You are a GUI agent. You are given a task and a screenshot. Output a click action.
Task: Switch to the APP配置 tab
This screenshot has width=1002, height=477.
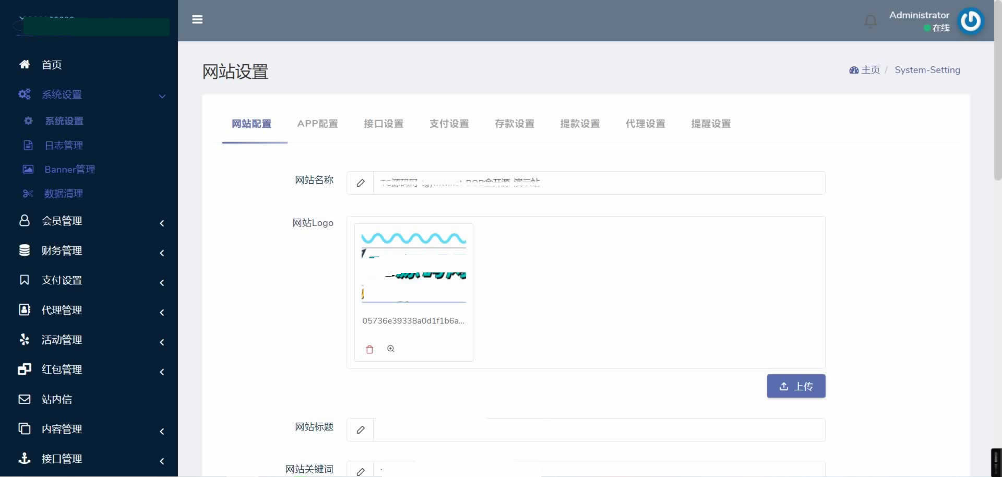(x=317, y=124)
